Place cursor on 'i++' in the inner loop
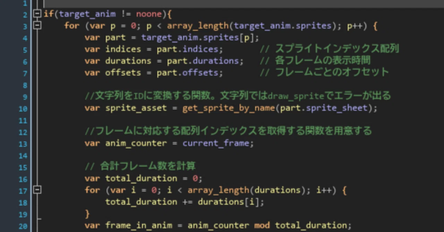 tap(324, 190)
